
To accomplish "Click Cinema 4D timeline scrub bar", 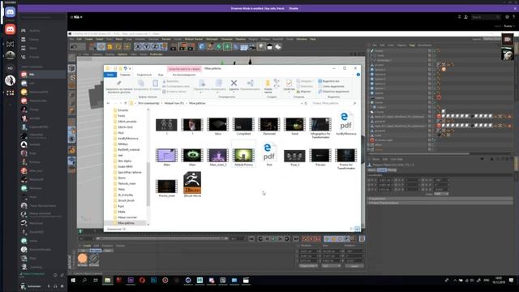I will [161, 238].
